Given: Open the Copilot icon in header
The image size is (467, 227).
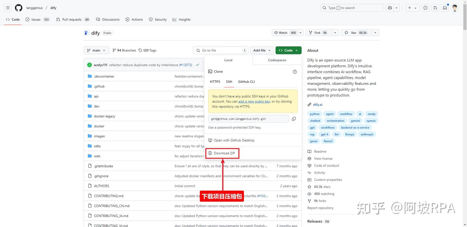Looking at the screenshot, I should click(x=390, y=8).
